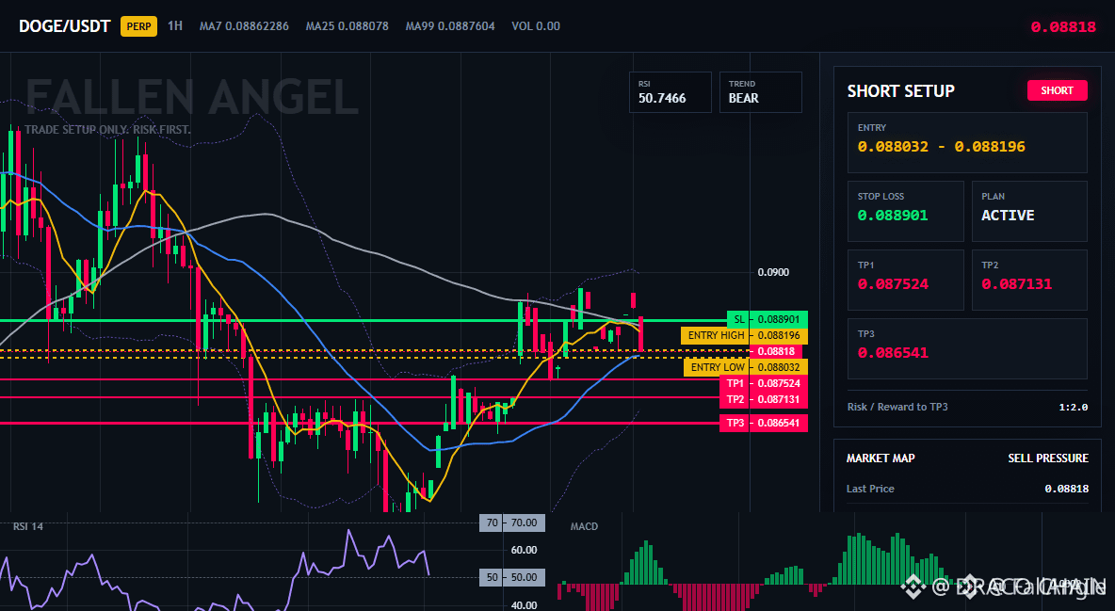The height and width of the screenshot is (611, 1115).
Task: Click the RSI 14 panel label
Action: click(x=27, y=526)
